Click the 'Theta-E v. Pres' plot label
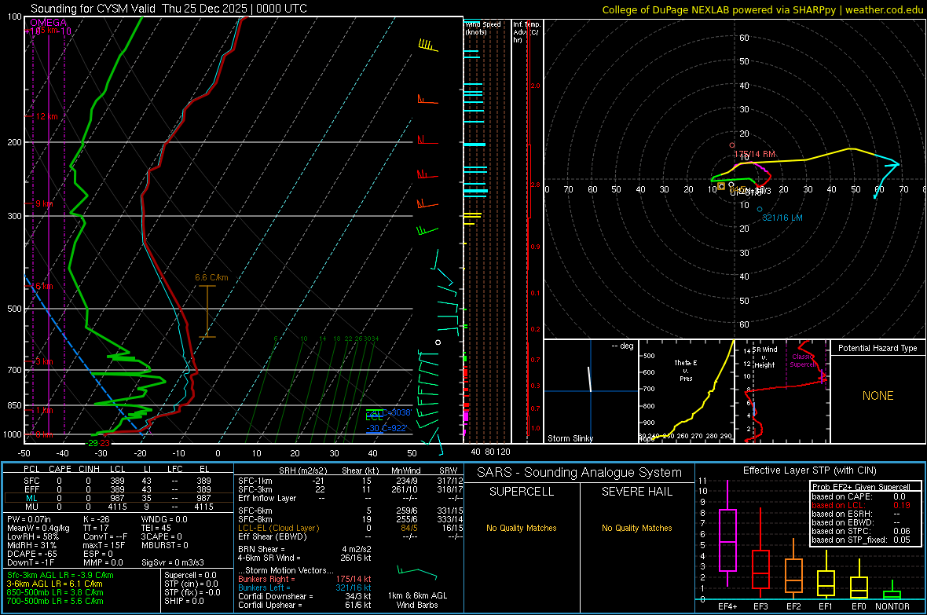 tap(686, 370)
